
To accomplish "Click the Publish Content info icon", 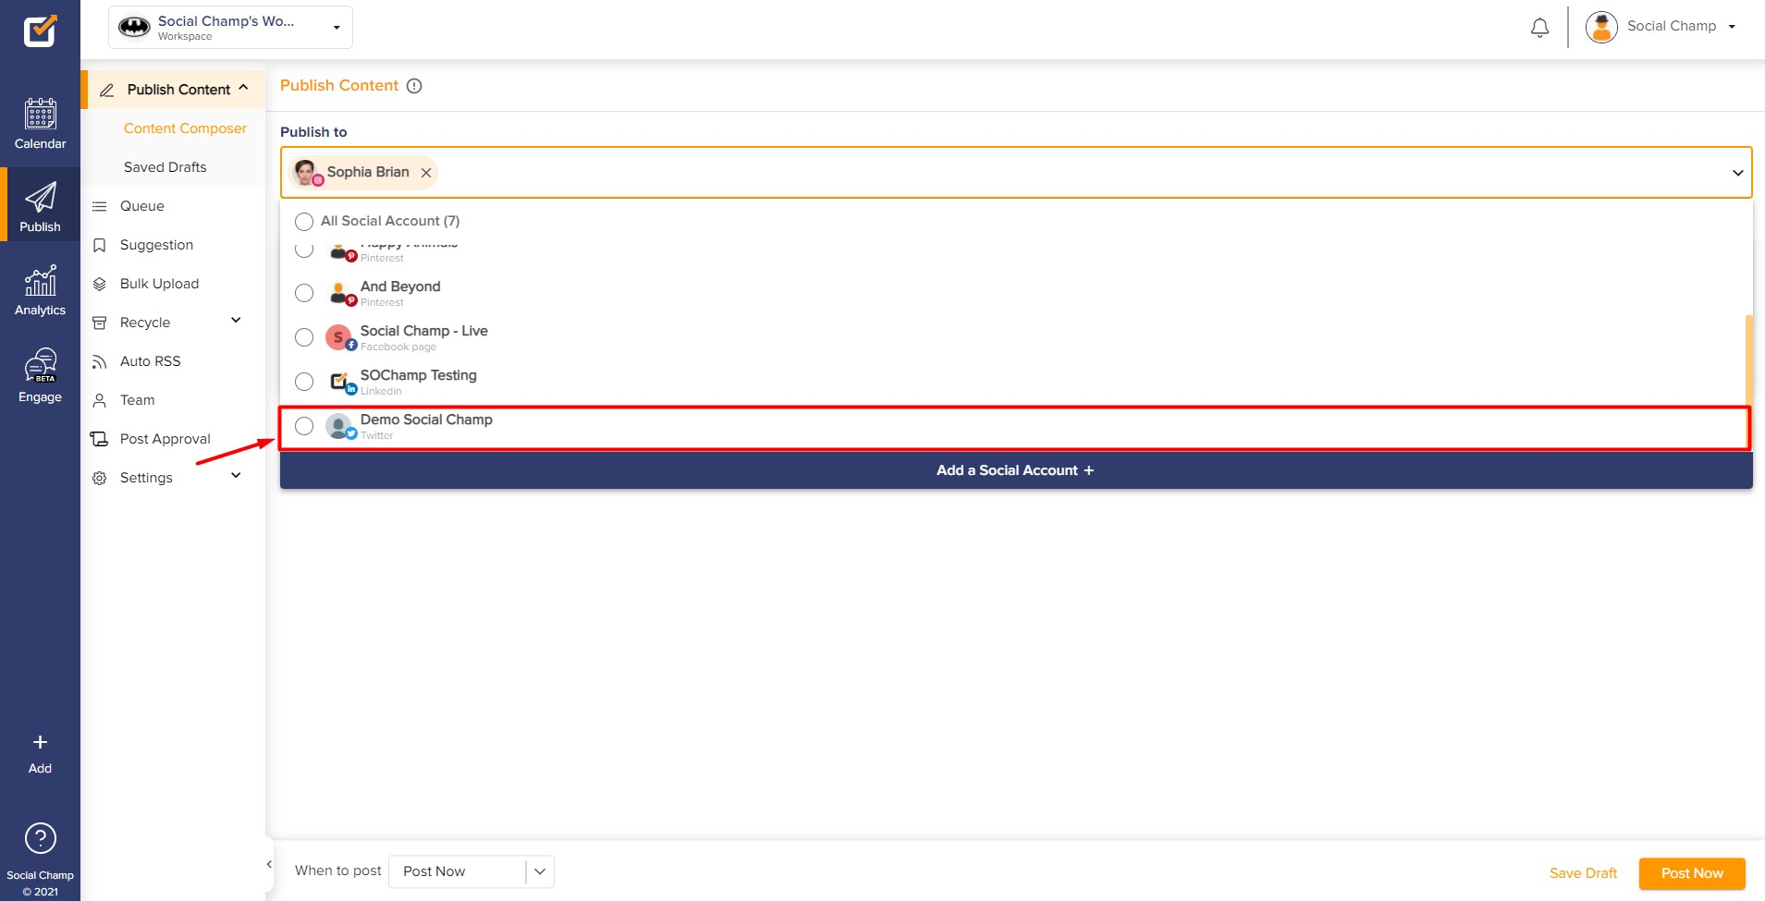I will tap(413, 85).
